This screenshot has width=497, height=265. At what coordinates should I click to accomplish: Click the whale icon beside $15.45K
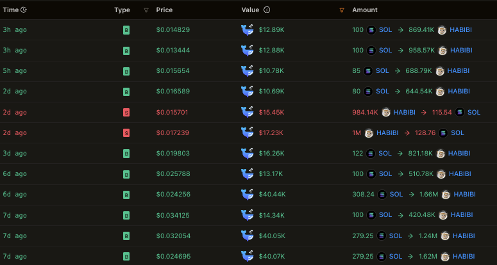[x=248, y=112]
